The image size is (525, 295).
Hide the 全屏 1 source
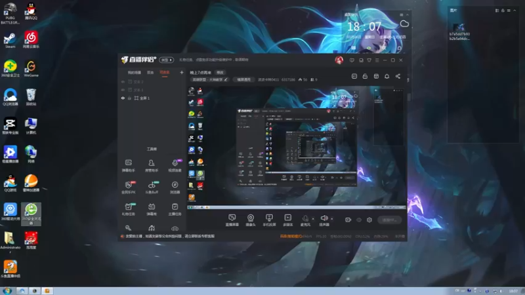click(123, 98)
